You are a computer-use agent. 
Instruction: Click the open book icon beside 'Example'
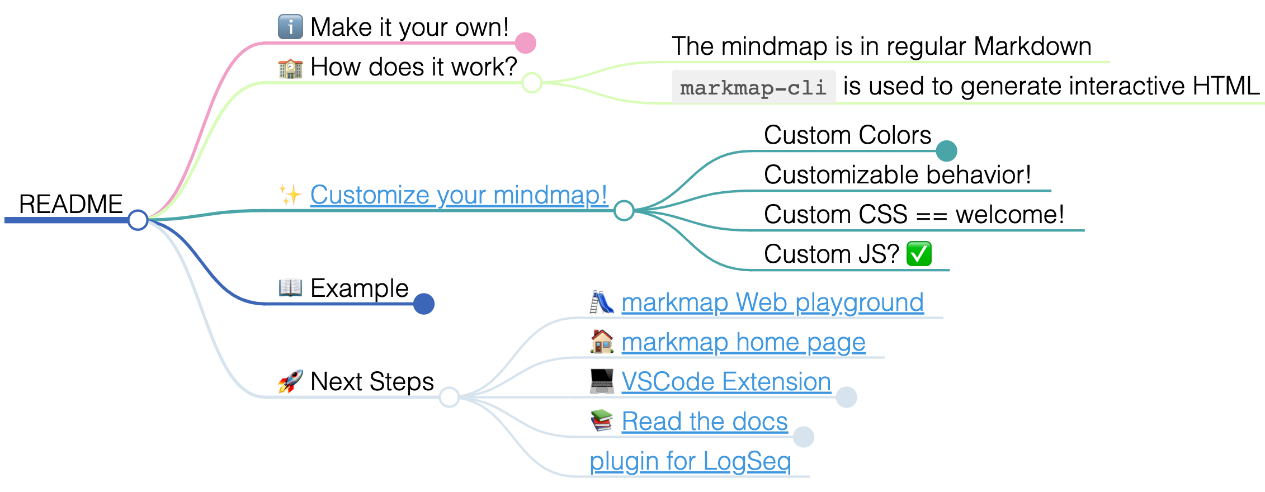(x=290, y=288)
